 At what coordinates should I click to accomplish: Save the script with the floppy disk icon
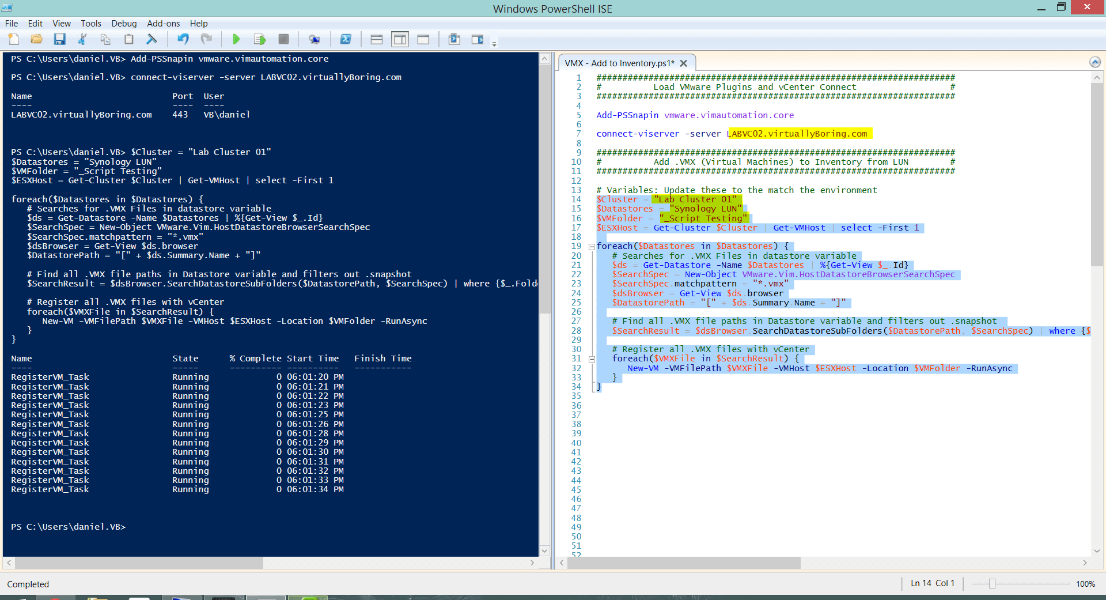click(x=59, y=39)
